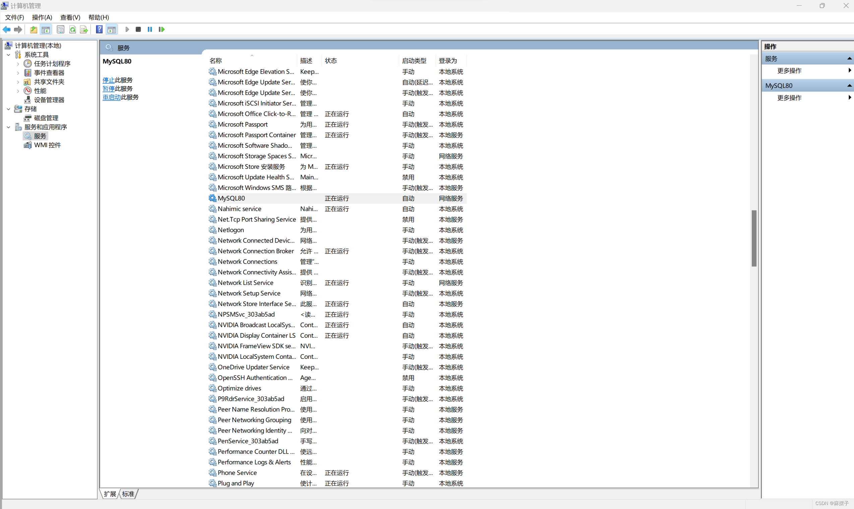Click the Restart service icon

point(162,29)
